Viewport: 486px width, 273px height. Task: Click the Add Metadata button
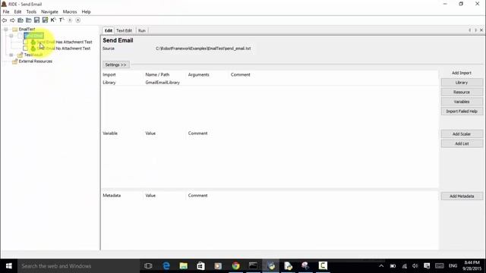coord(462,196)
